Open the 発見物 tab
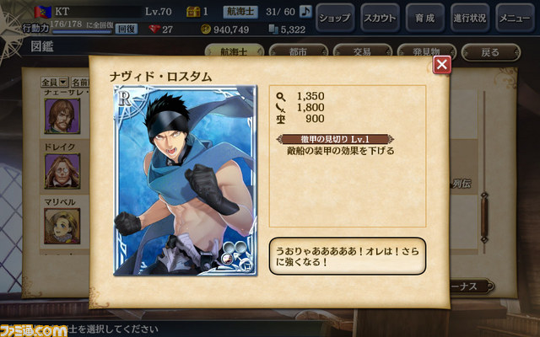The image size is (540, 337). (426, 52)
